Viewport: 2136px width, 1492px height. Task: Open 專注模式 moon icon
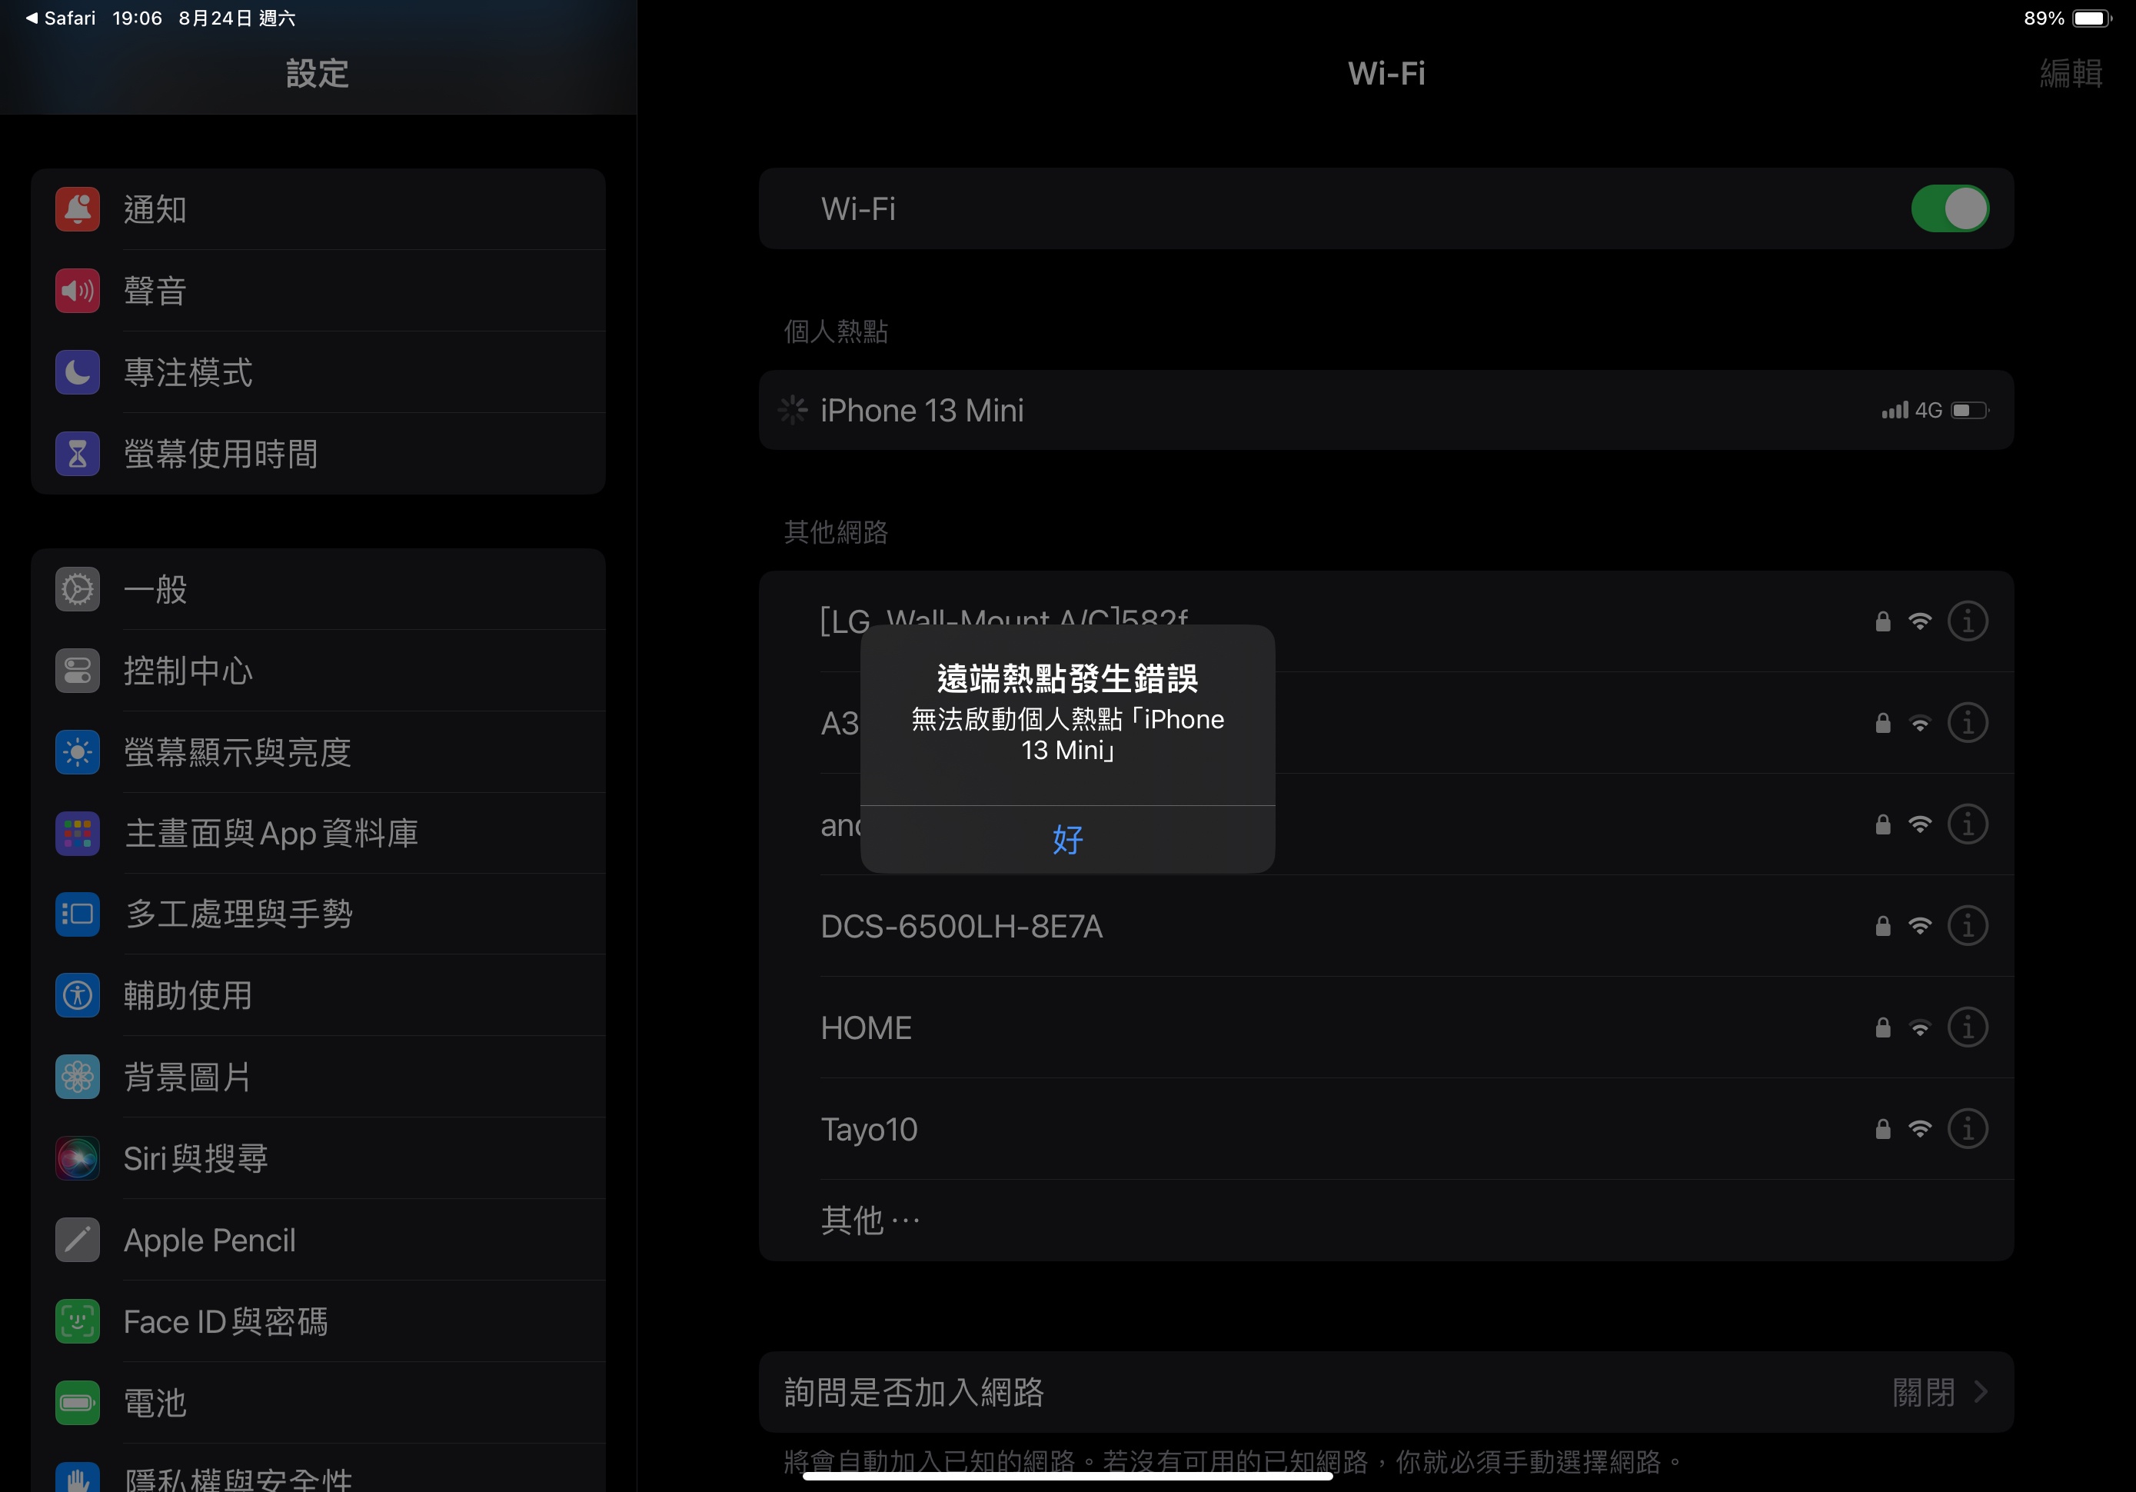(x=77, y=372)
